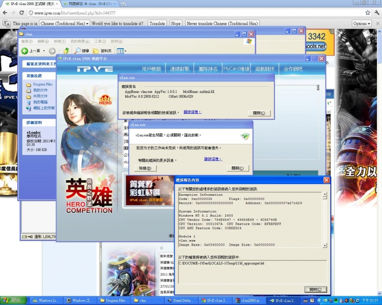Select the MyCard增值 navigation tab
This screenshot has height=305, width=382.
[x=236, y=69]
